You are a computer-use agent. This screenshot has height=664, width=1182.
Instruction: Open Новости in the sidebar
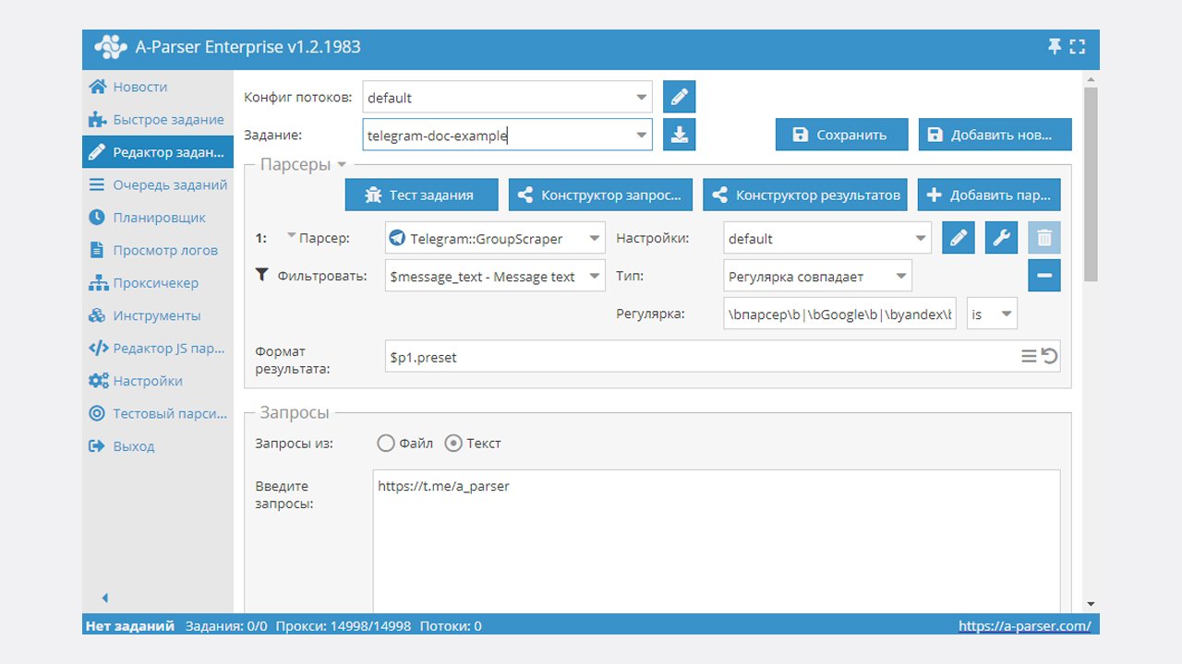click(x=157, y=87)
